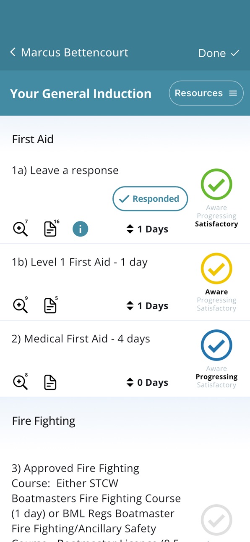Adjust 1 Days stepper for Level 1 First Aid
250x542 pixels.
[x=147, y=306]
